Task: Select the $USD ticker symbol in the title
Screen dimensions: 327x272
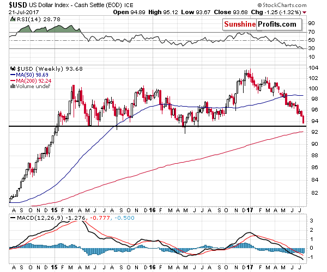Action: [x=18, y=5]
